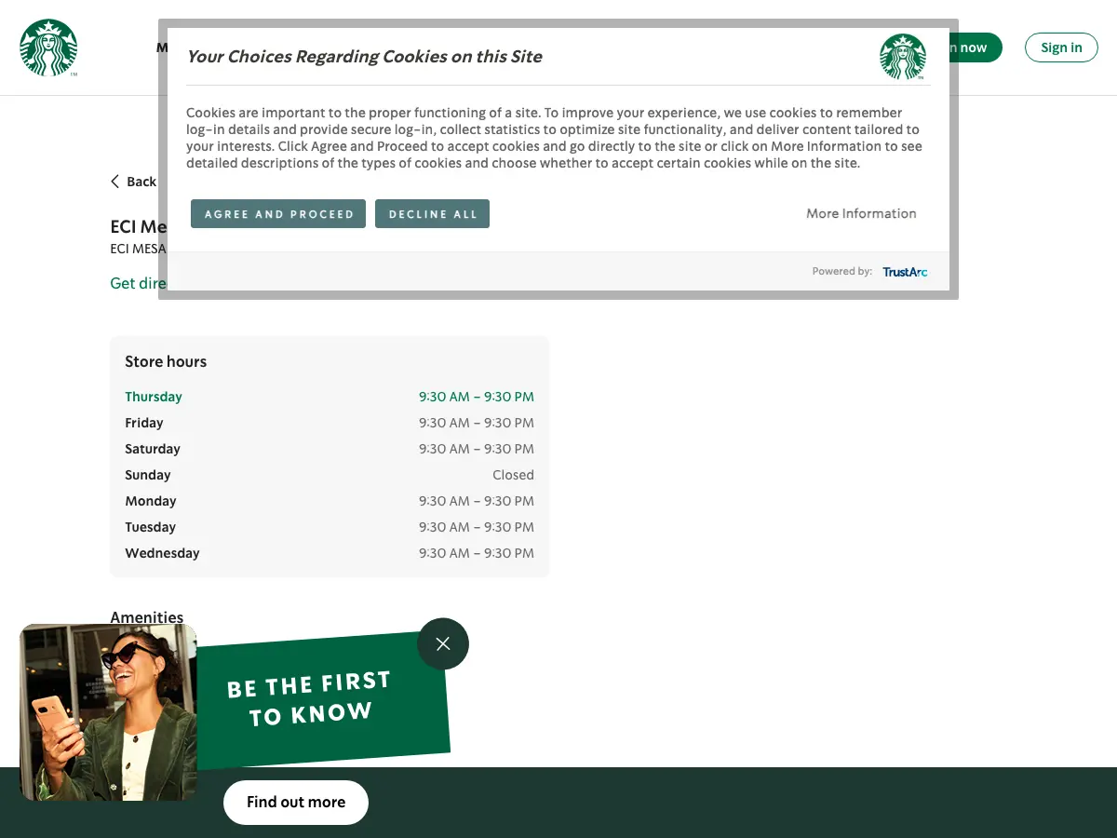Select the Sunday row label
Viewport: 1117px width, 838px height.
click(148, 475)
